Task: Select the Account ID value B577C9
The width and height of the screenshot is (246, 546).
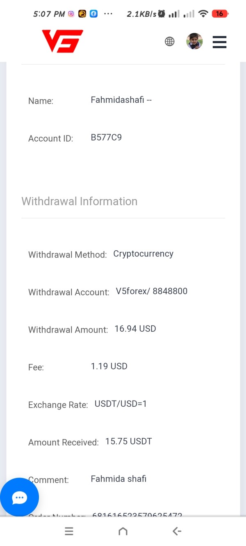Action: 106,138
